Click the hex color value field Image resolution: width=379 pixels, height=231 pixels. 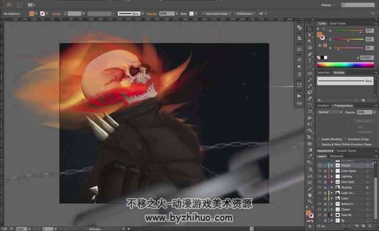[367, 58]
